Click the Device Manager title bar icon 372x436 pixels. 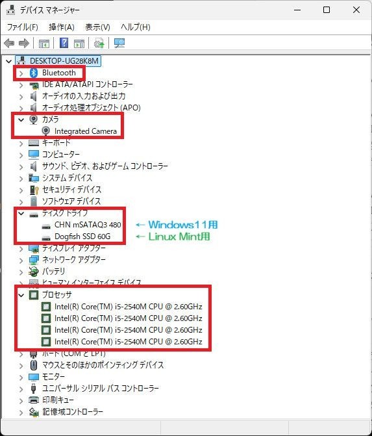coord(11,10)
